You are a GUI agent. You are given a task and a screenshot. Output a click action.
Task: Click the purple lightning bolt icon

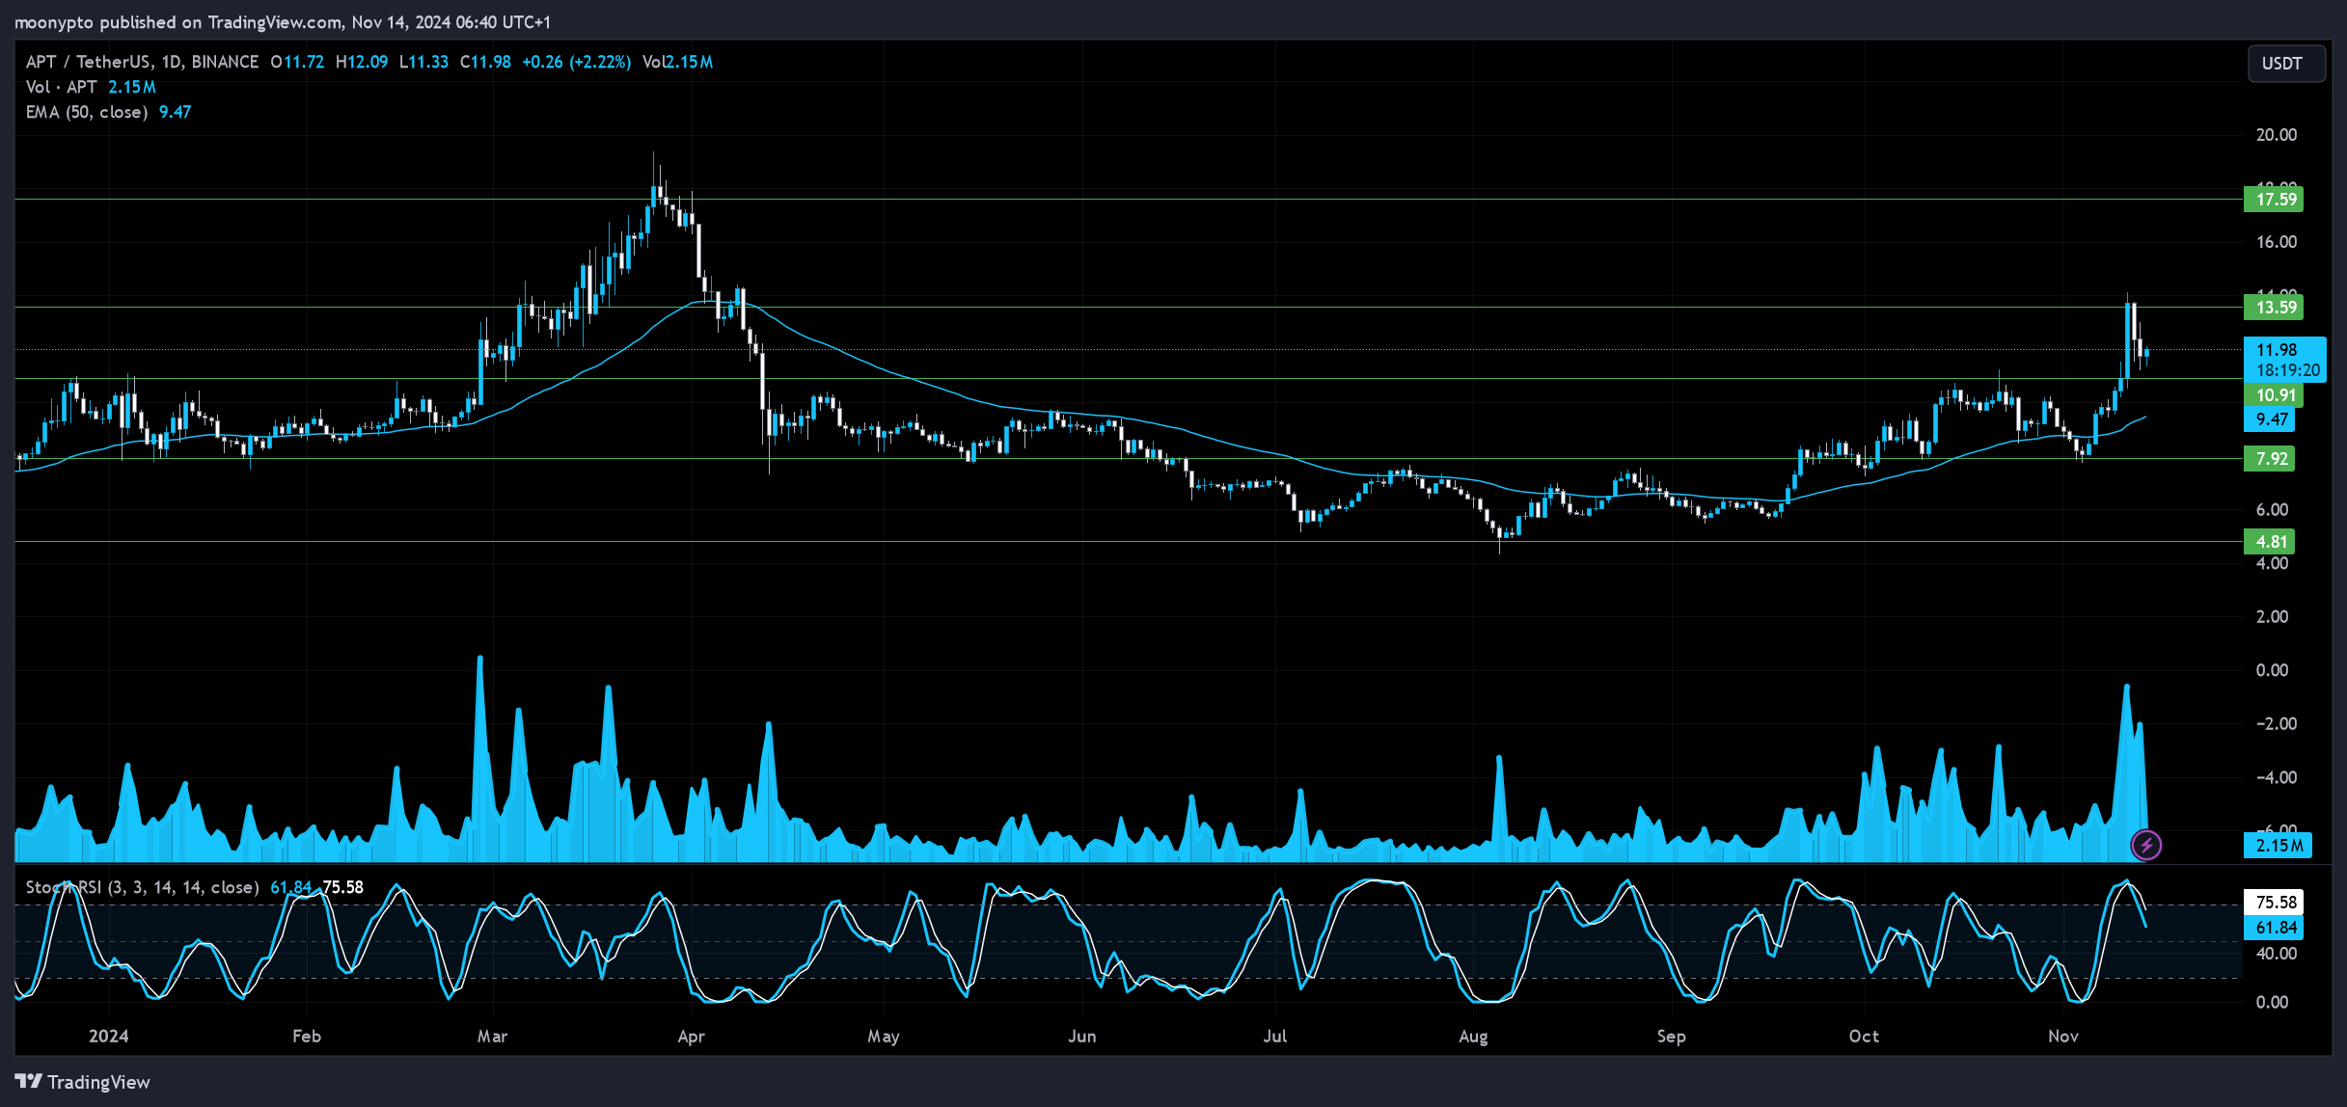(x=2146, y=846)
